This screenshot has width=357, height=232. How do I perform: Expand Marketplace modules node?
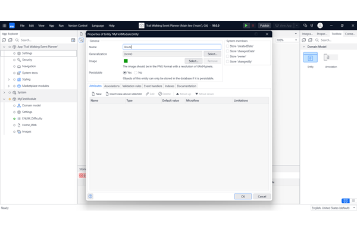click(x=9, y=86)
